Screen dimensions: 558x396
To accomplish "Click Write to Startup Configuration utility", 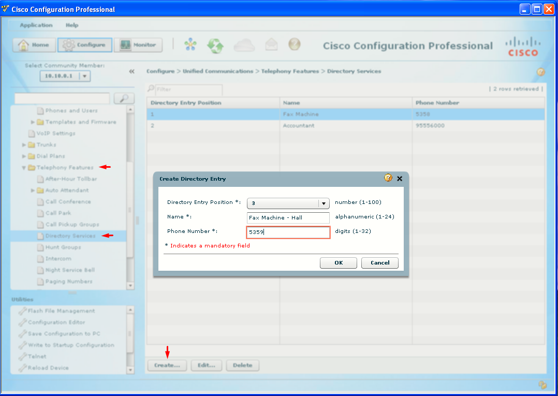I will [71, 345].
